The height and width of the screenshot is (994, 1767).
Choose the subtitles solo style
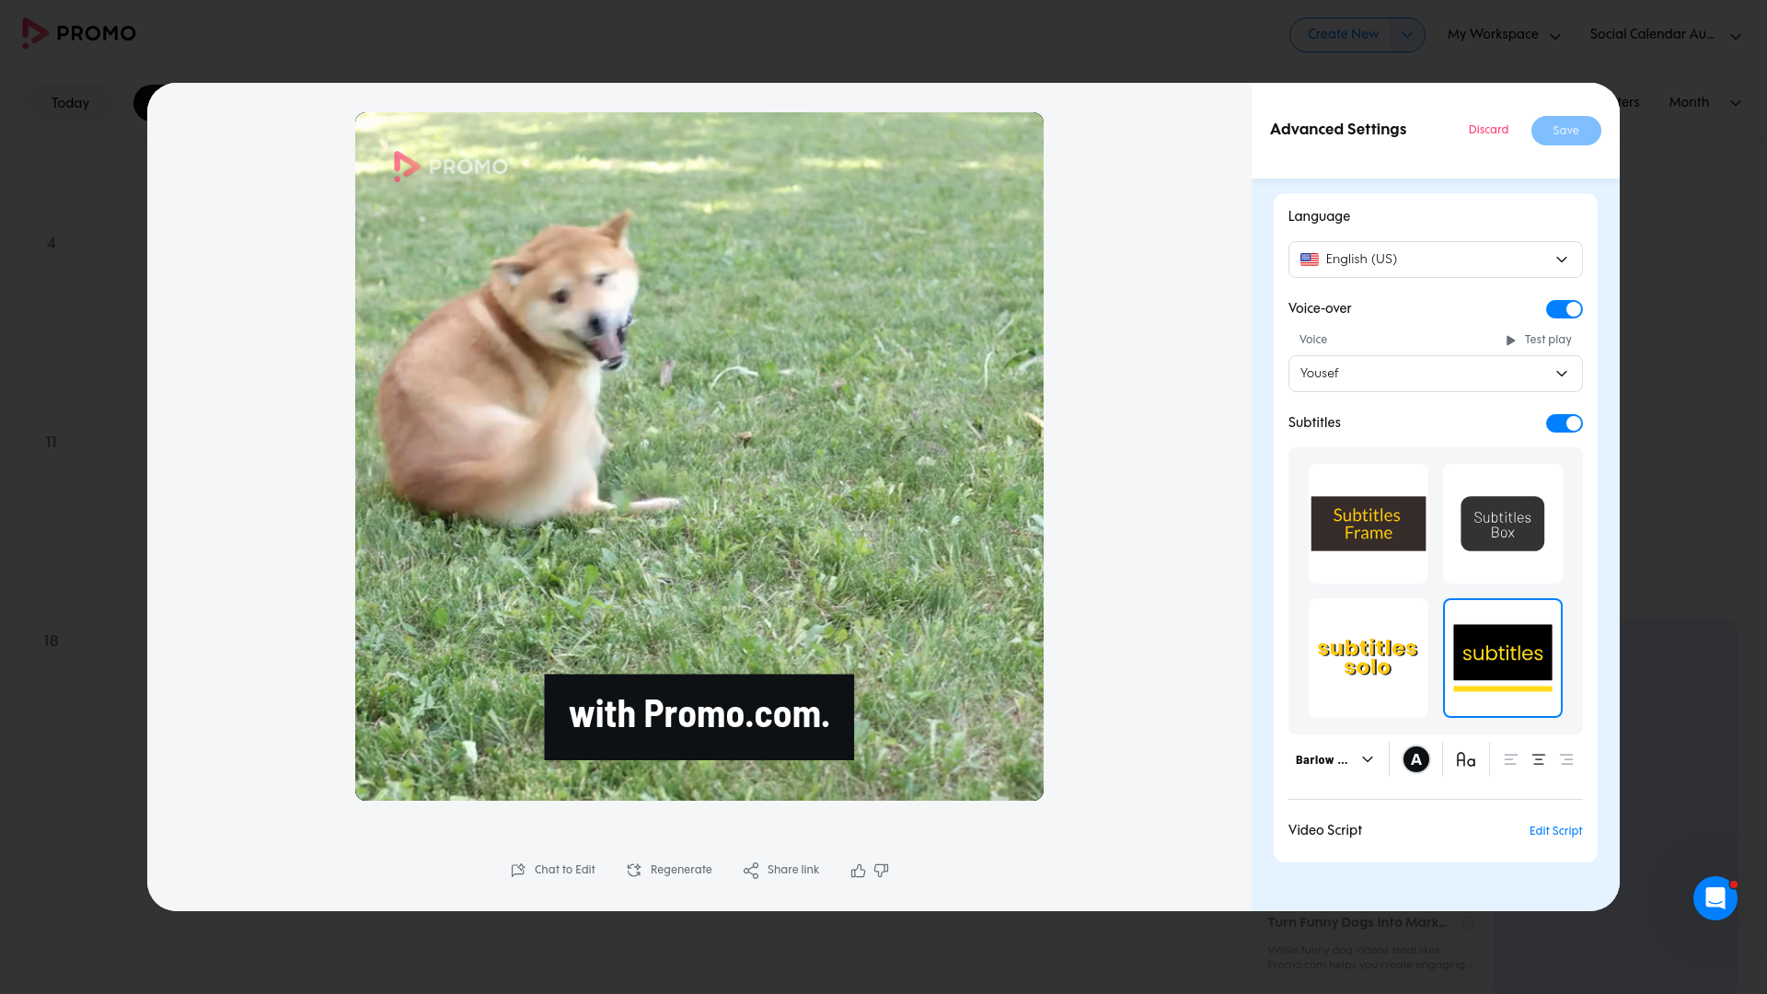point(1369,658)
